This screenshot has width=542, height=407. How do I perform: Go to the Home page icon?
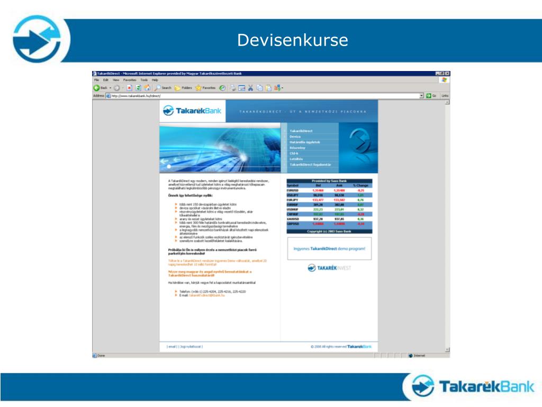point(147,88)
